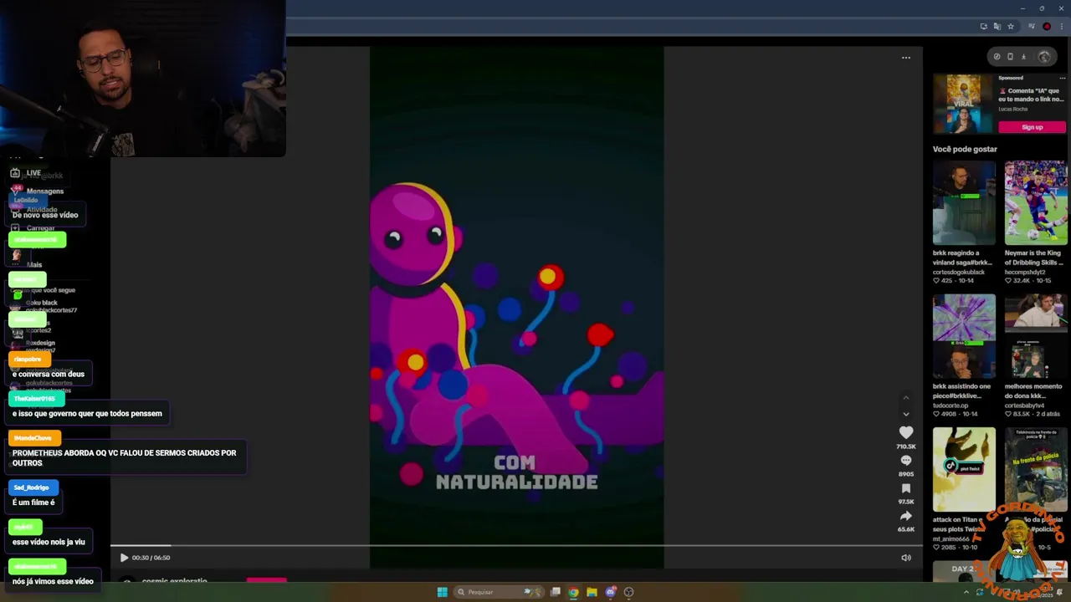Open 'attack on Titan e seus plots' thumbnail
Screen dimensions: 1071x602
pyautogui.click(x=964, y=469)
